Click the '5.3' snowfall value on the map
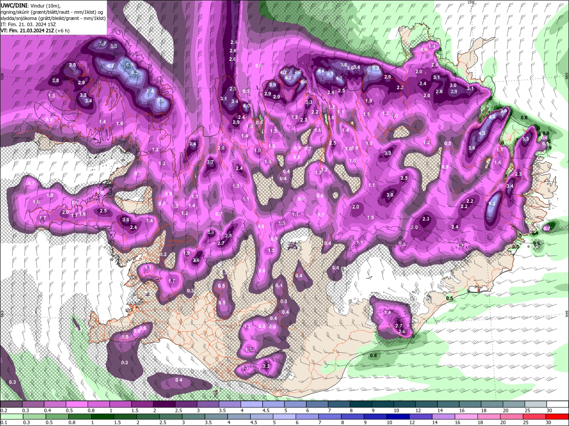Viewport: 569px width, 426px height. coord(492,204)
